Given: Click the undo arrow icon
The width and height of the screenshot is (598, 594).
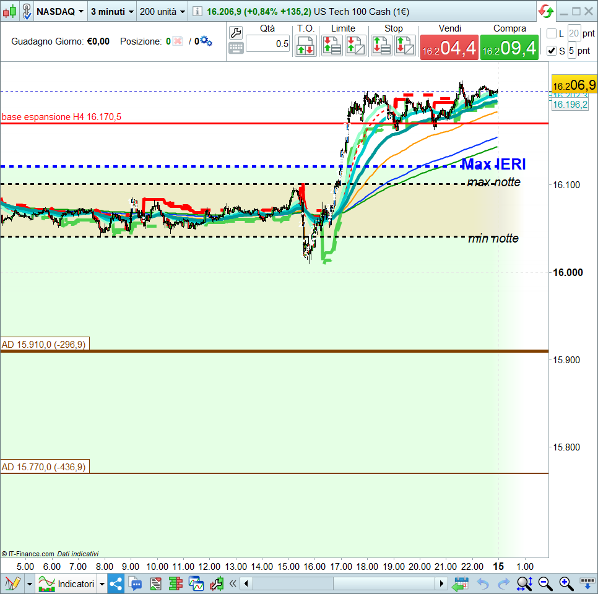Looking at the screenshot, I should click(x=483, y=583).
